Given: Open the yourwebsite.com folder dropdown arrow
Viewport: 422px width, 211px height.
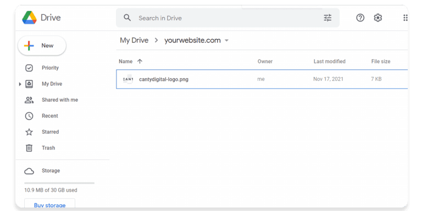Looking at the screenshot, I should click(226, 41).
